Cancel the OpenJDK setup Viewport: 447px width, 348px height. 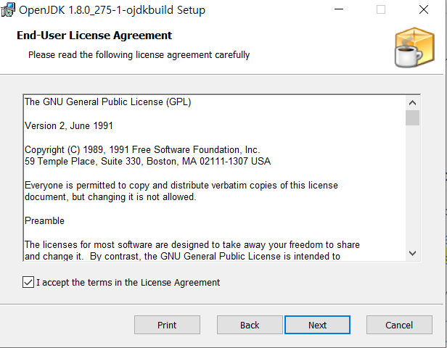point(399,325)
